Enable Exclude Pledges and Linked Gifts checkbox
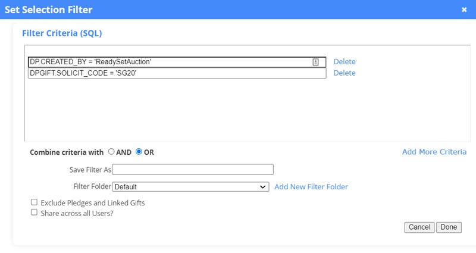476x253 pixels. pos(34,202)
